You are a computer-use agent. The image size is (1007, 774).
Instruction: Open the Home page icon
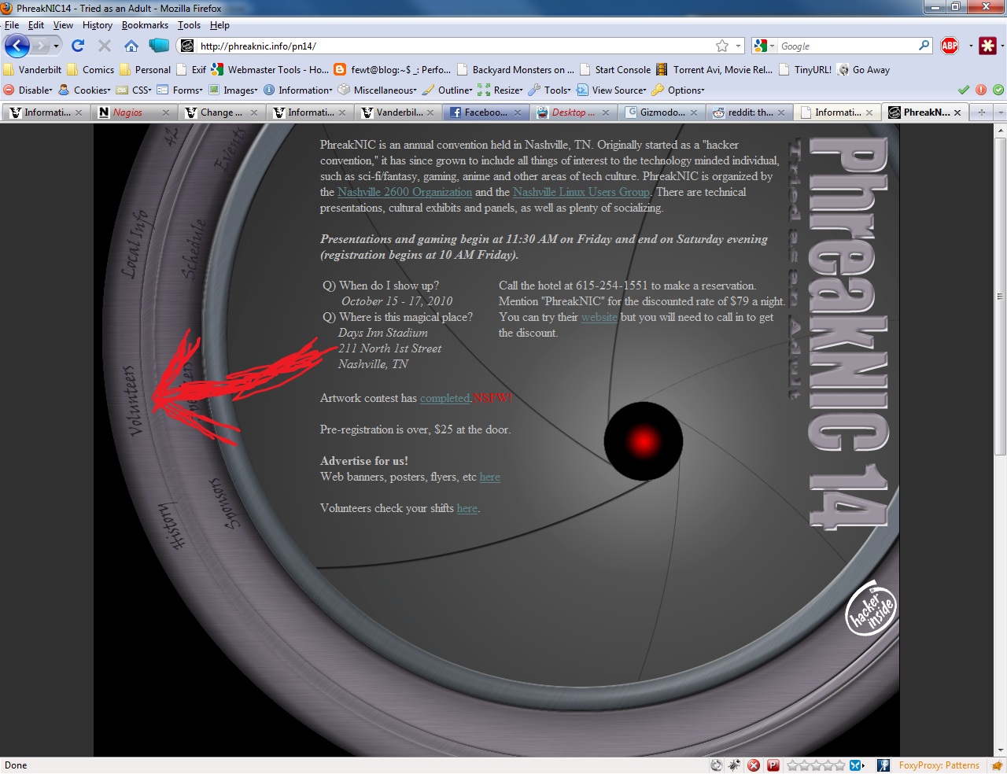pos(131,46)
